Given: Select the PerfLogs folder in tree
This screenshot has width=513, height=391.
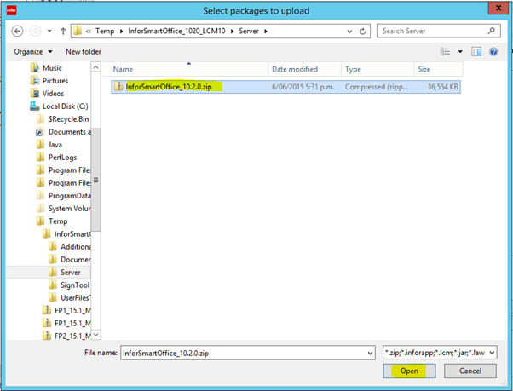Looking at the screenshot, I should 64,158.
